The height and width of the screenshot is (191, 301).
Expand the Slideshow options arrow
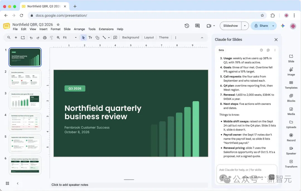click(245, 26)
